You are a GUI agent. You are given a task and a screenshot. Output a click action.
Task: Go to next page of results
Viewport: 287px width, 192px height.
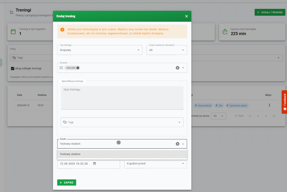pyautogui.click(x=266, y=116)
